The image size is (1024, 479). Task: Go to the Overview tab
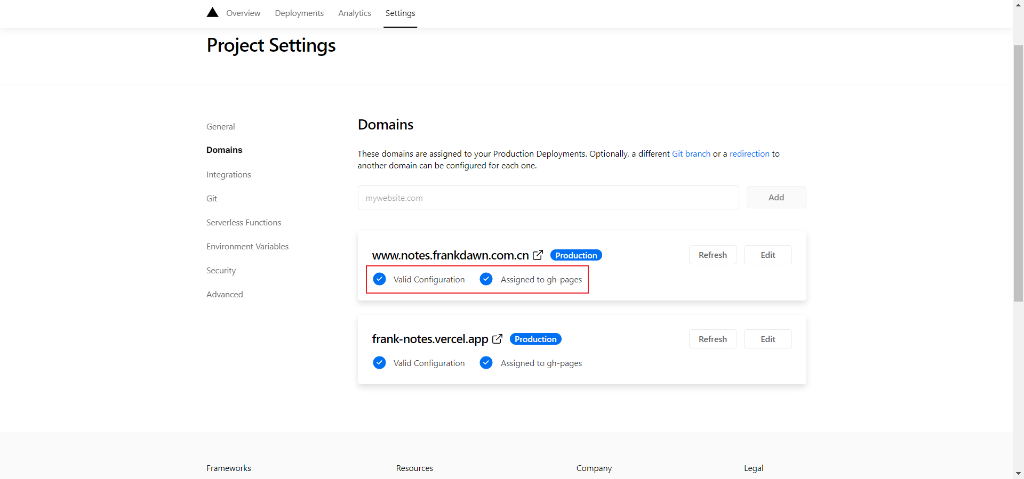(x=243, y=13)
